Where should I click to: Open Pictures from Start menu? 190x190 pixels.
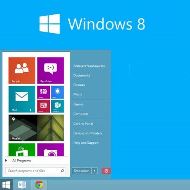pyautogui.click(x=79, y=85)
